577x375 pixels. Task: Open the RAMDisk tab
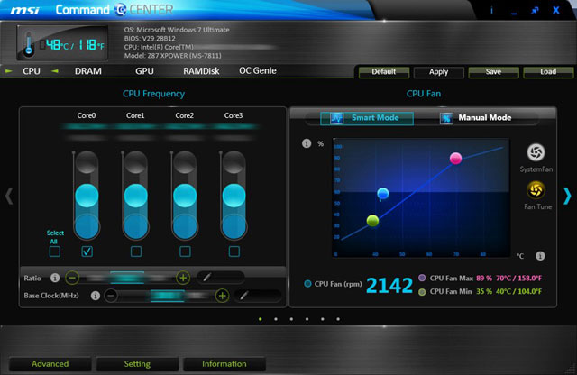click(201, 71)
